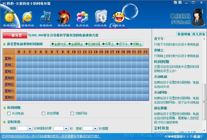Switch to the 育儿资讯 tab

tap(199, 34)
